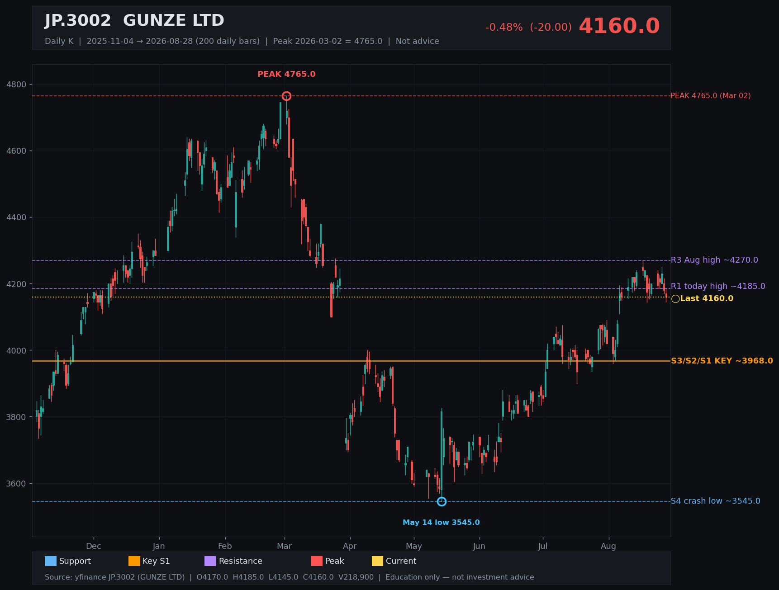Click the "Current" legend label

[401, 561]
